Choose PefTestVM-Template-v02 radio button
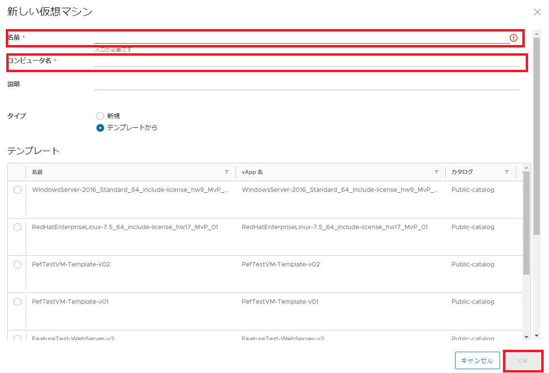The height and width of the screenshot is (373, 549). [17, 264]
